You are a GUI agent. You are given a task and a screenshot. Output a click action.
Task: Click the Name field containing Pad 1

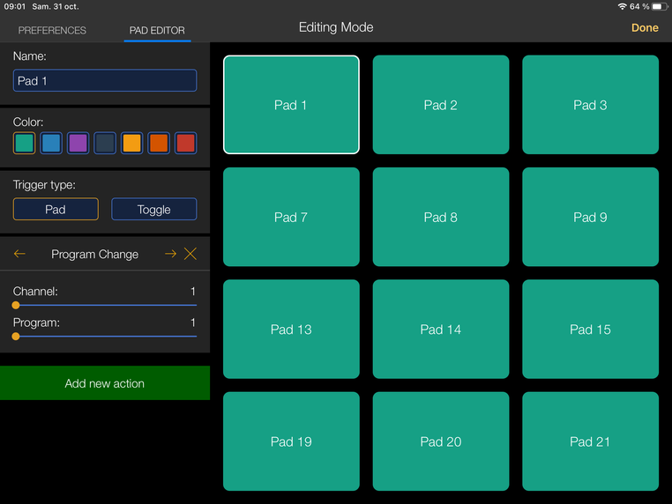click(105, 80)
